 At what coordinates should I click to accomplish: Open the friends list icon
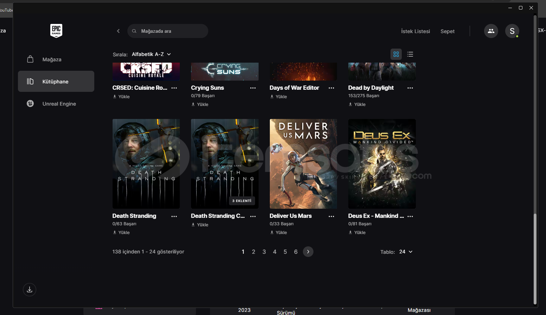click(x=491, y=31)
